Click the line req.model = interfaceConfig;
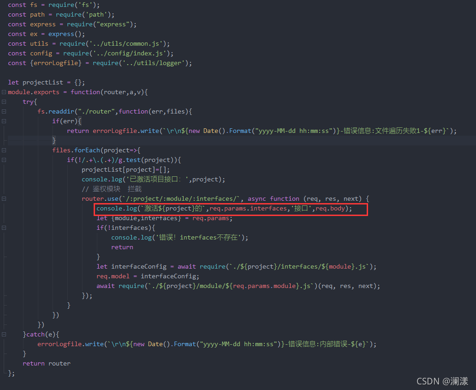The image size is (476, 390). point(148,276)
